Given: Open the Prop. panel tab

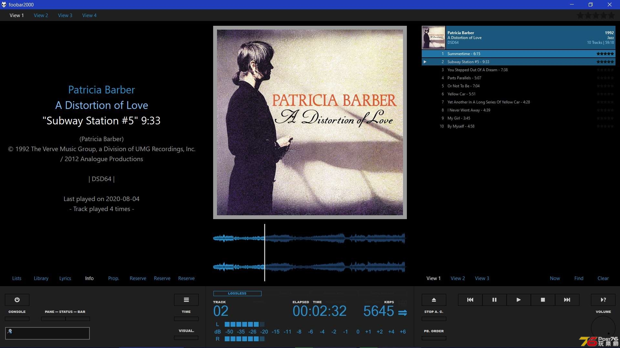Looking at the screenshot, I should point(114,278).
